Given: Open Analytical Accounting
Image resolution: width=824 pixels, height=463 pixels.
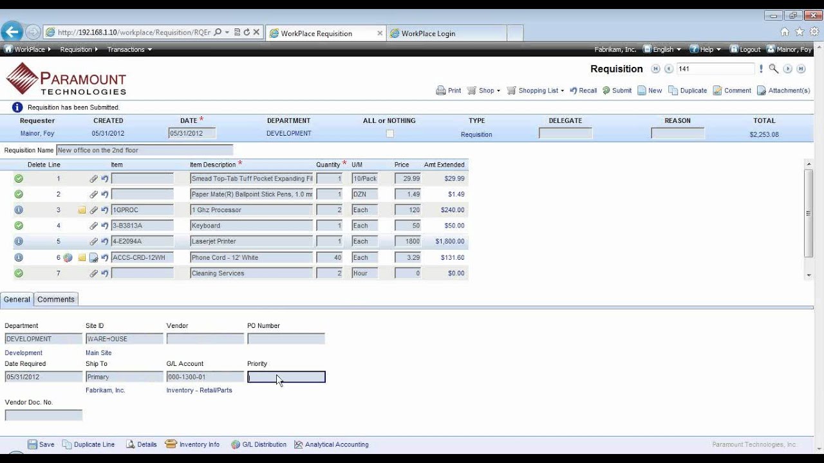Looking at the screenshot, I should click(332, 444).
